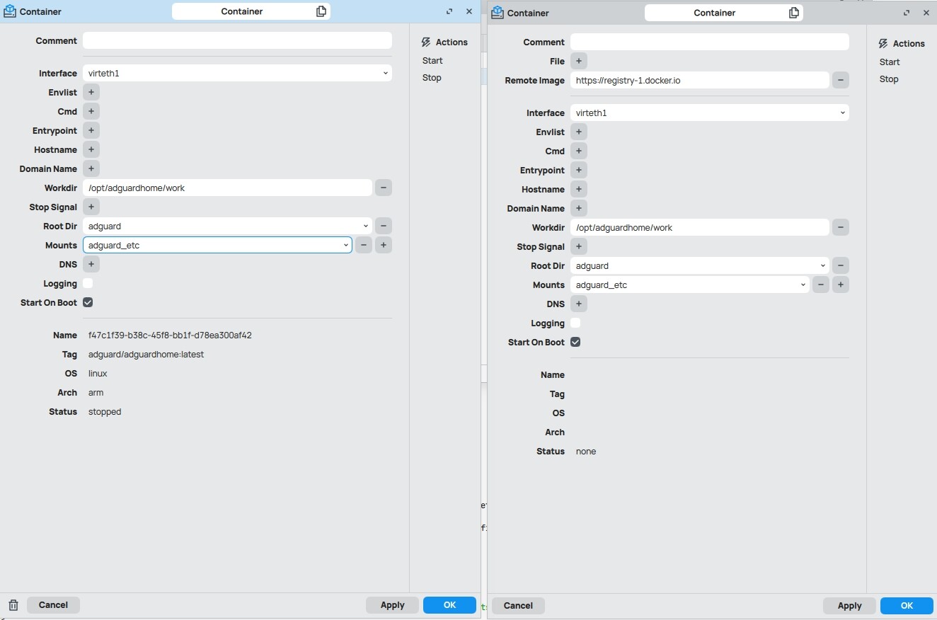Add Stop Signal in left Container window
The width and height of the screenshot is (937, 620).
point(91,207)
